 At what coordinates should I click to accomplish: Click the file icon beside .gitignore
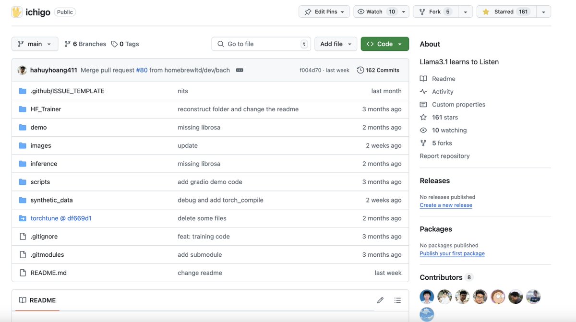23,237
